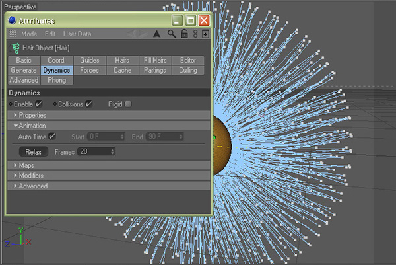The height and width of the screenshot is (265, 396).
Task: Click the XYZ axis indicator
Action: 18,238
